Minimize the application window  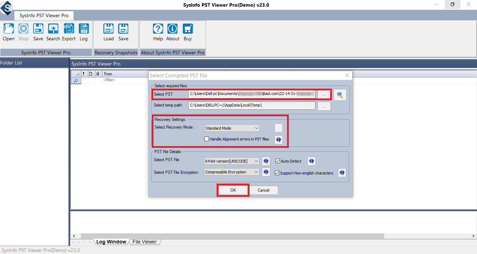coord(436,5)
